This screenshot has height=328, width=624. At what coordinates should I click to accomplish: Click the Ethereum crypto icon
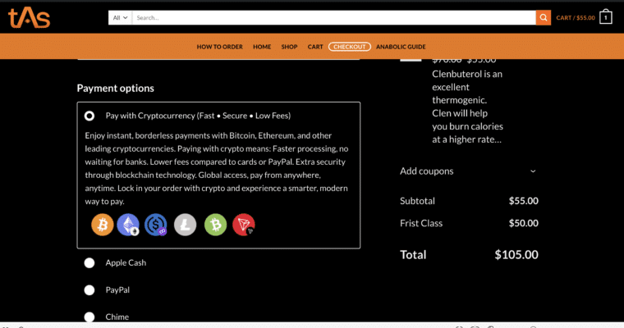129,225
